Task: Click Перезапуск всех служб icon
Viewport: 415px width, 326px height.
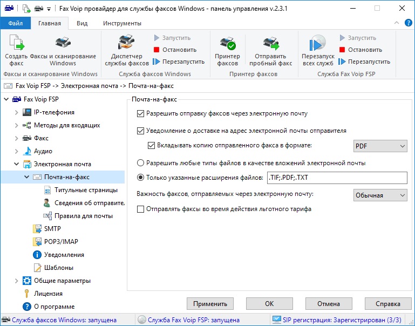Action: [x=318, y=43]
